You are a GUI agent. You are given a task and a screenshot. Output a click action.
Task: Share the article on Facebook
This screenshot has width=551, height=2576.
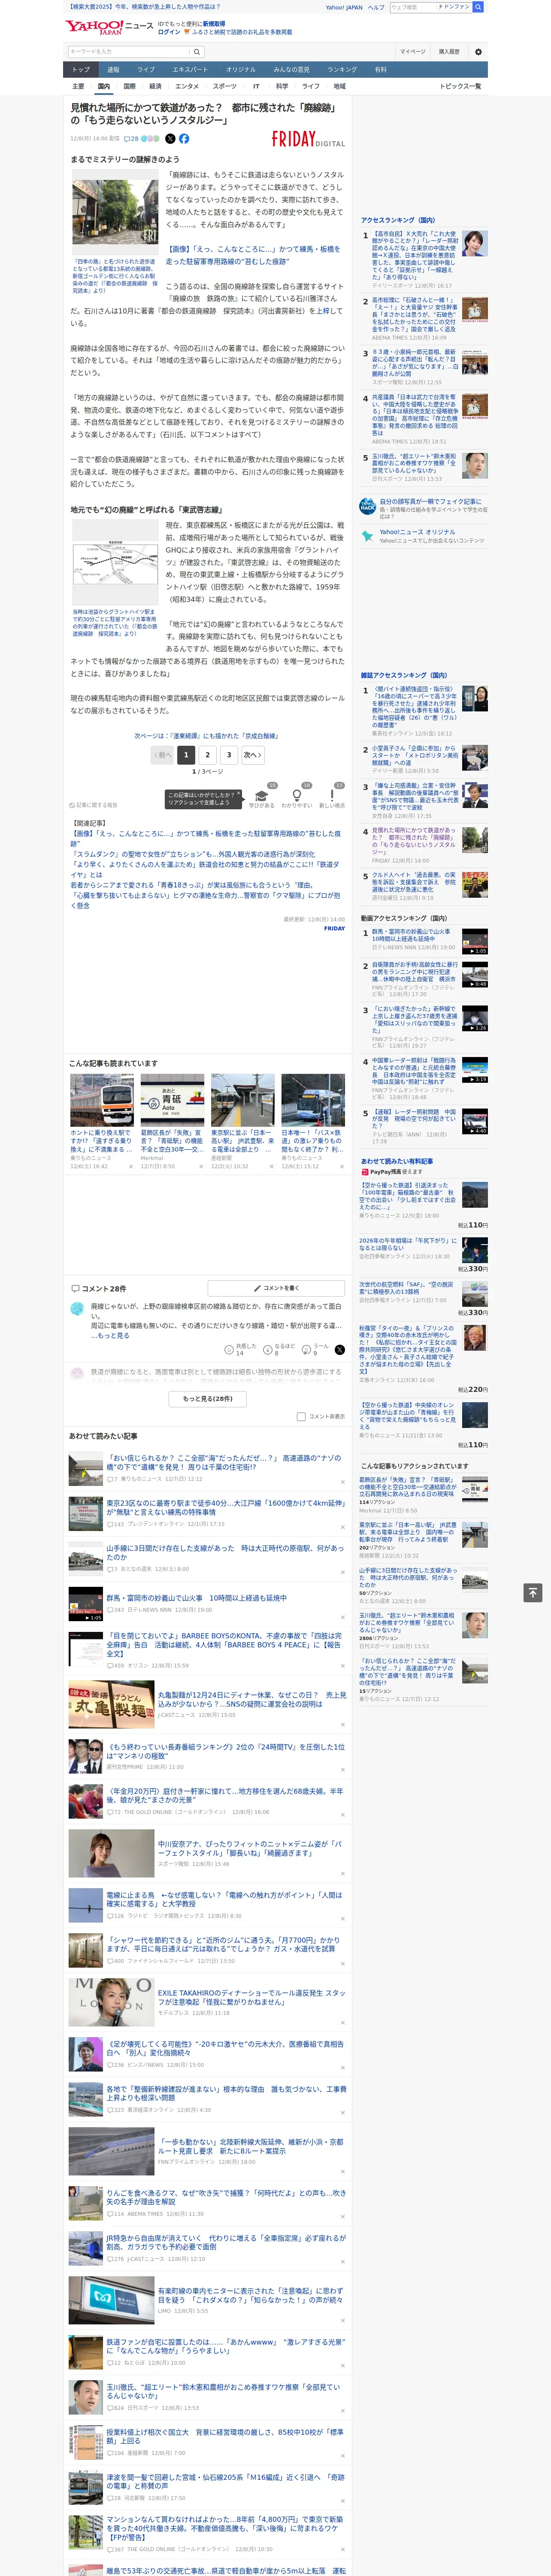[184, 139]
